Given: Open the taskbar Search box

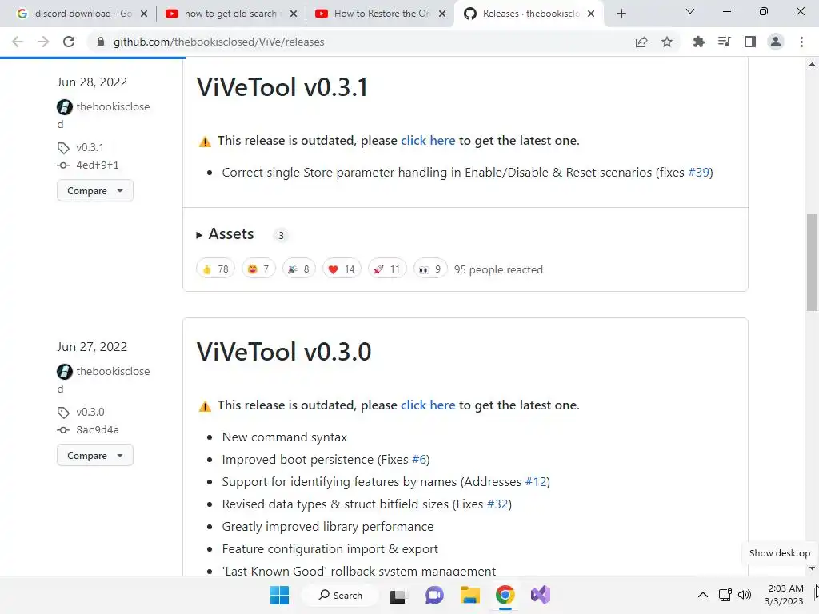Looking at the screenshot, I should tap(341, 595).
